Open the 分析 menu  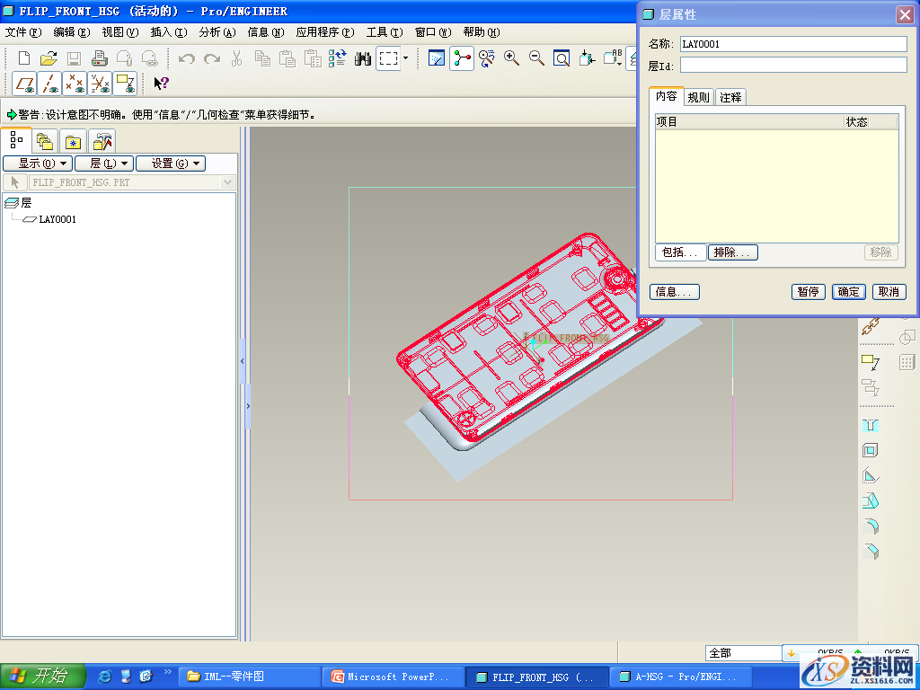pos(217,32)
